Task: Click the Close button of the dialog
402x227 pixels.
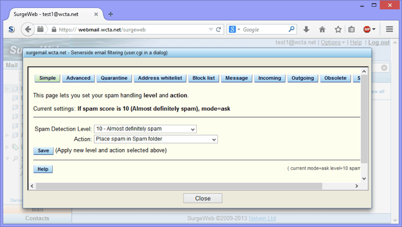Action: [x=202, y=198]
